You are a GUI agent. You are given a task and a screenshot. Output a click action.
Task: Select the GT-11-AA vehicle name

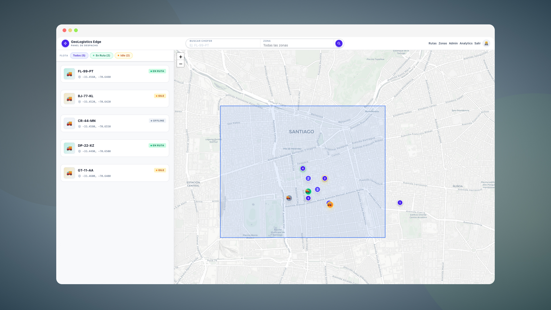86,170
